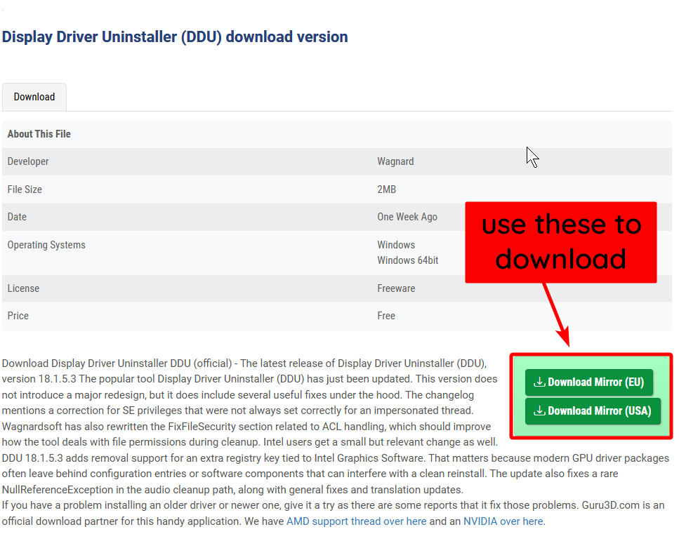Open the Download tab
Viewport: 679px width, 534px height.
pos(34,97)
